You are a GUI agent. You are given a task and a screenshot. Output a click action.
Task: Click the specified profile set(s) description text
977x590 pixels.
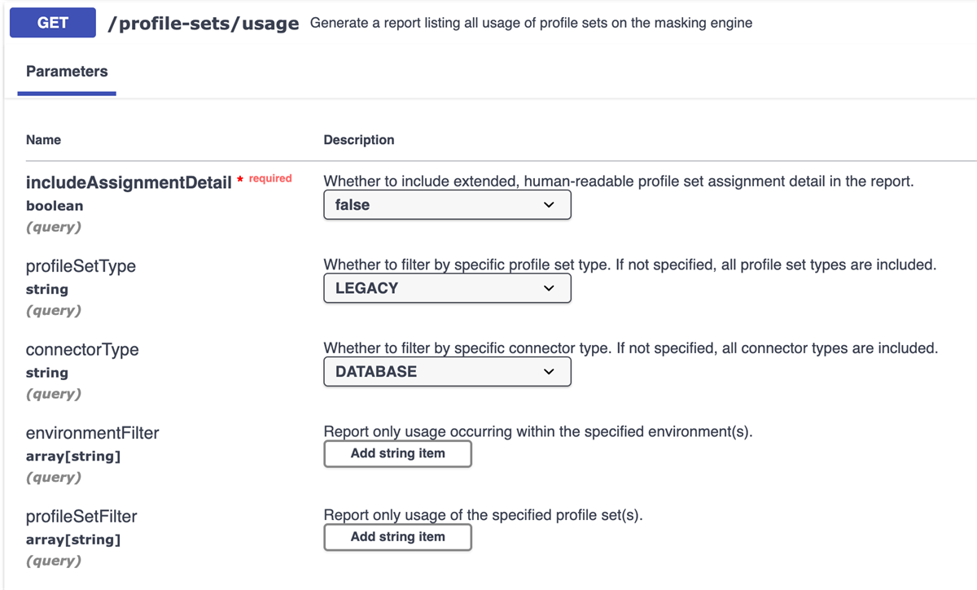[x=484, y=514]
